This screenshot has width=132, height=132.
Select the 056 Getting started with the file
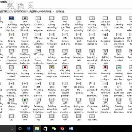pos(119,73)
